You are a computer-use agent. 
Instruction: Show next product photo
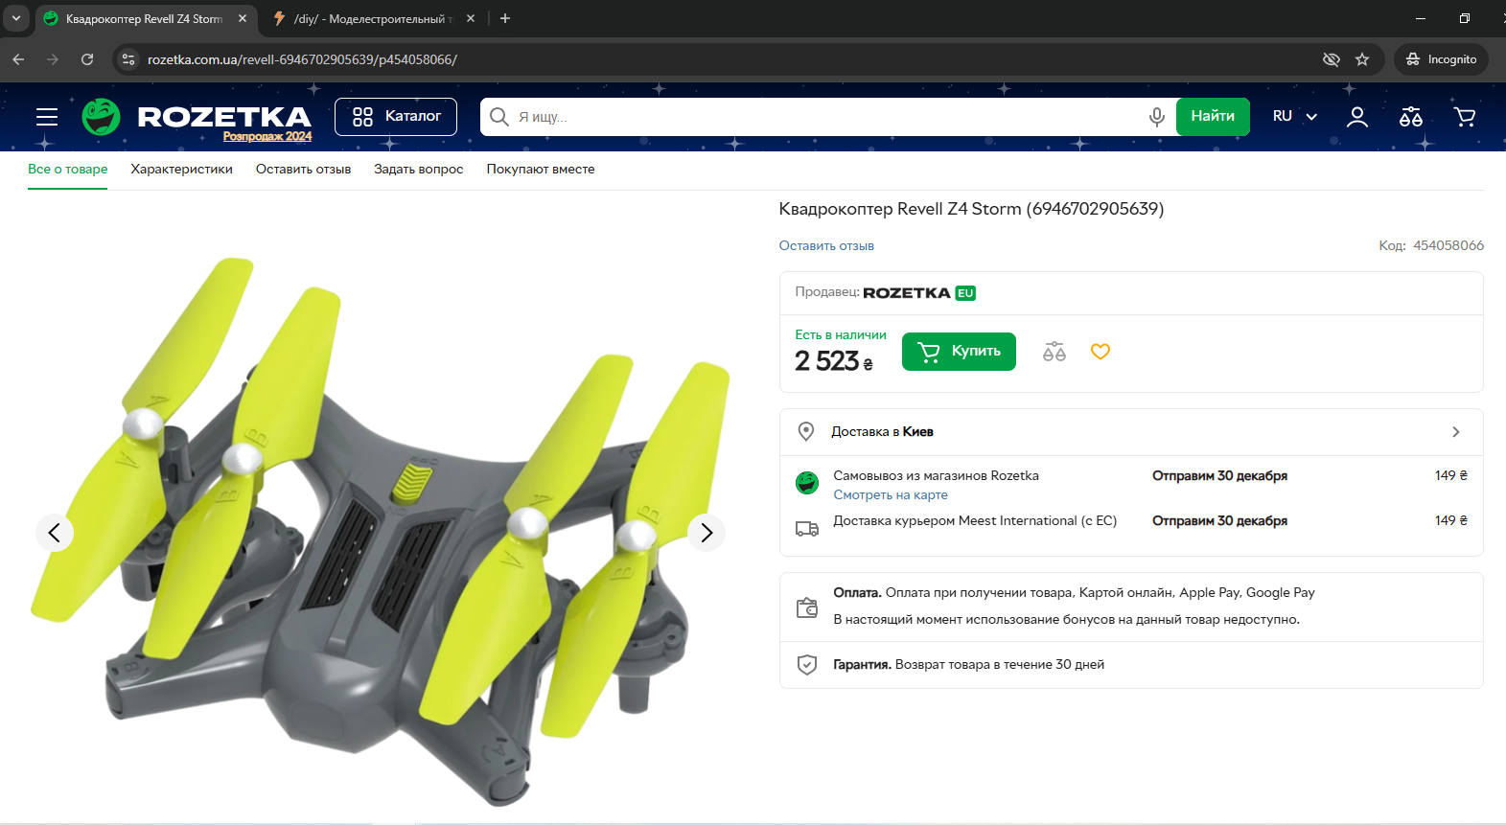coord(707,533)
